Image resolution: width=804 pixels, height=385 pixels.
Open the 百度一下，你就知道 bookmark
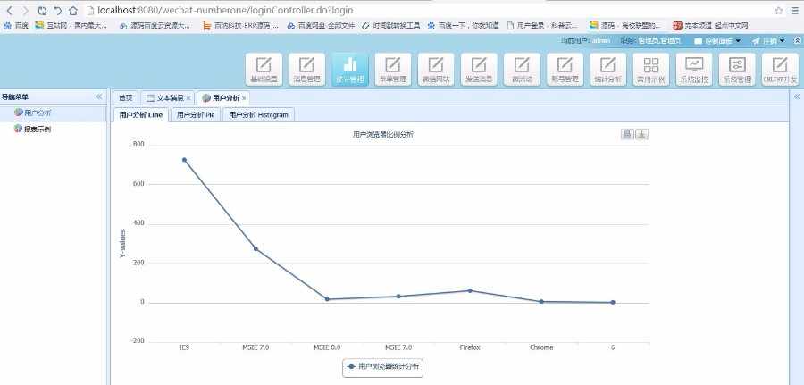coord(463,26)
